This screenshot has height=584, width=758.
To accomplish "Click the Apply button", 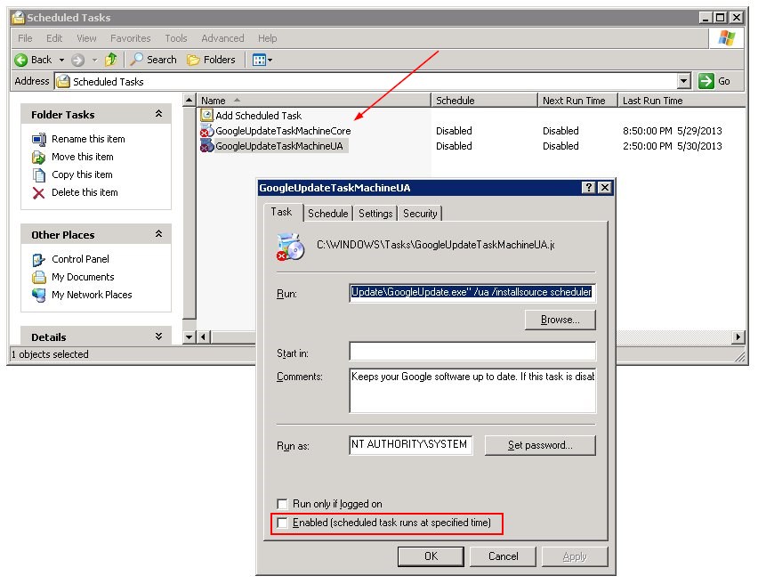I will [x=575, y=556].
